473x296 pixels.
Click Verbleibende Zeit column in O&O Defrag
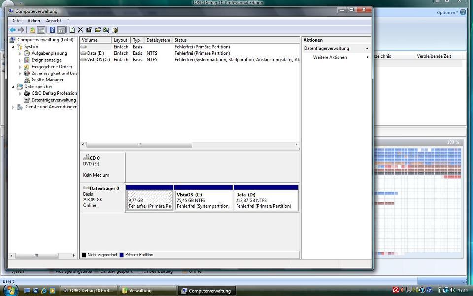coord(434,56)
